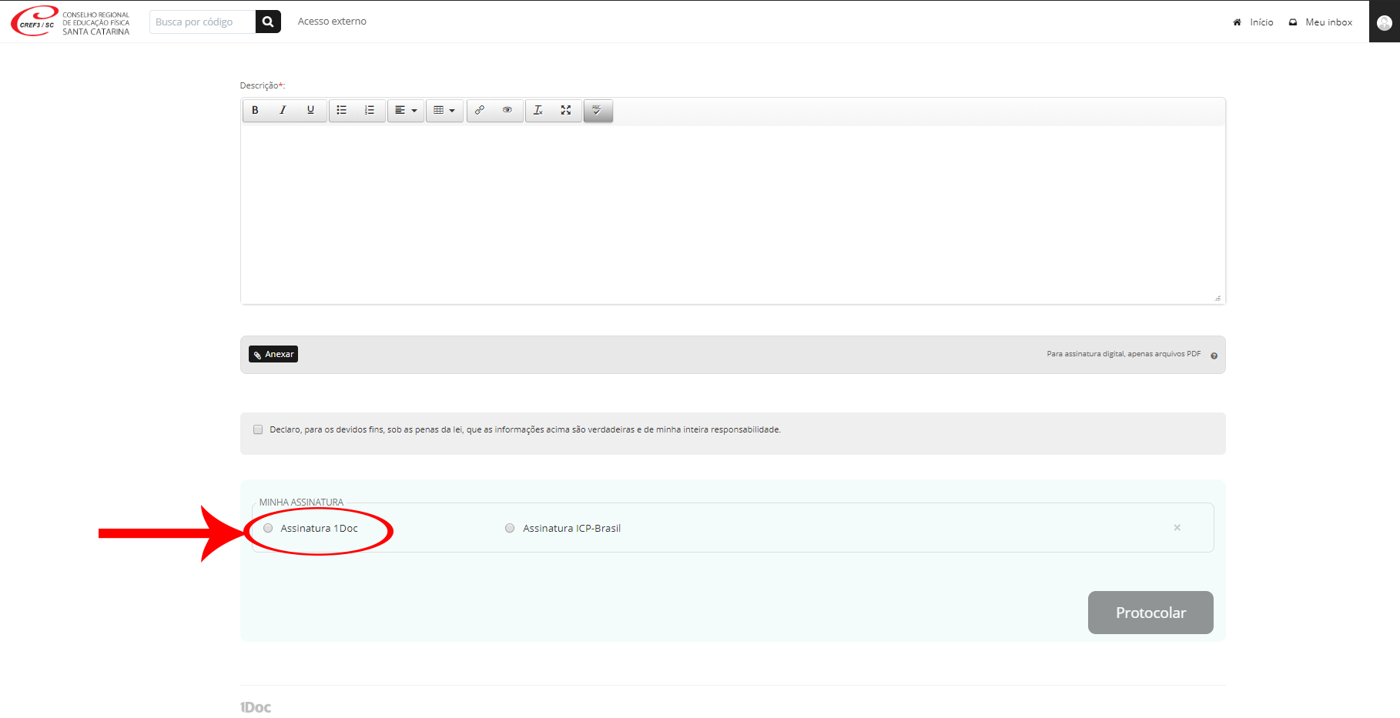The height and width of the screenshot is (718, 1400).
Task: Preview content with the eye icon
Action: pyautogui.click(x=507, y=110)
